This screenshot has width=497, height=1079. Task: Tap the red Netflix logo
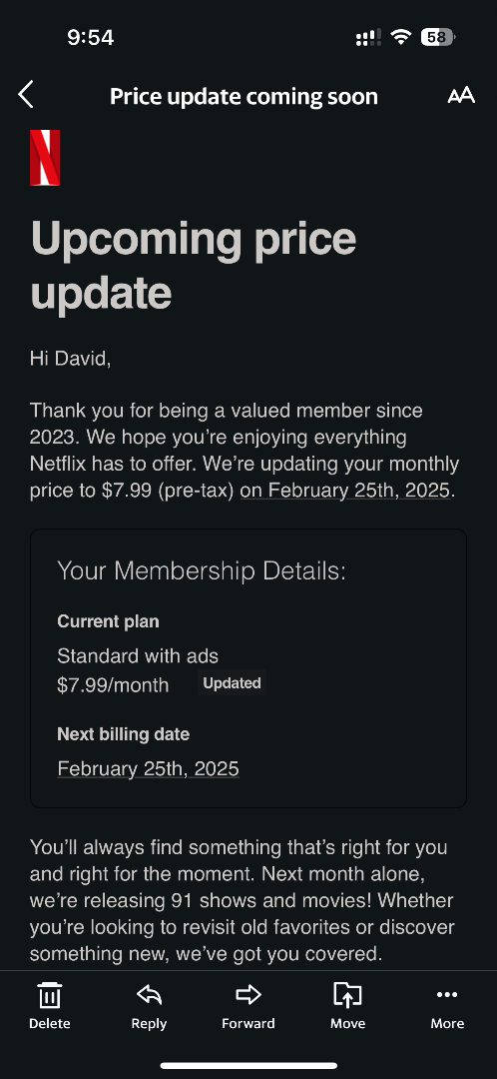pos(45,158)
